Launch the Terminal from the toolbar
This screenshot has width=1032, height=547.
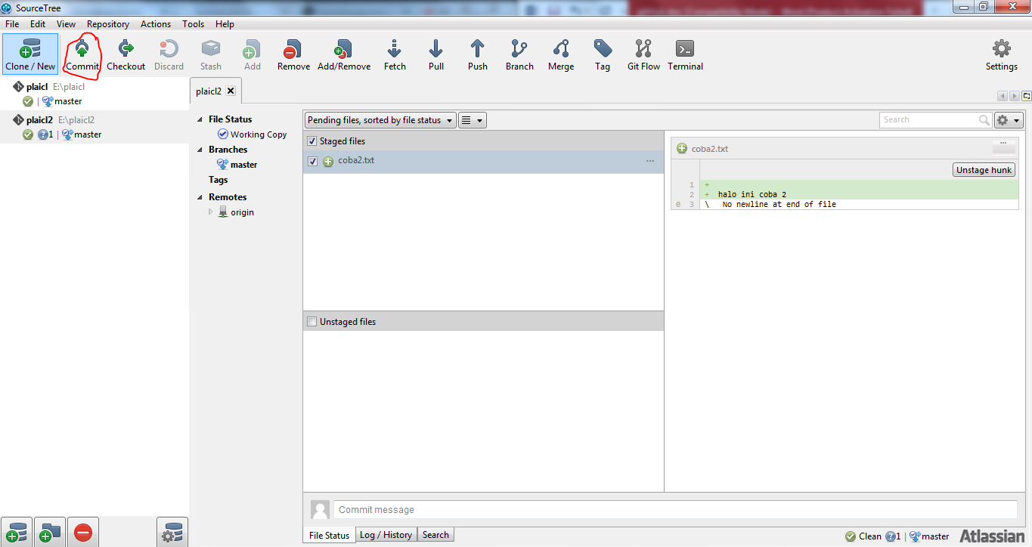685,54
